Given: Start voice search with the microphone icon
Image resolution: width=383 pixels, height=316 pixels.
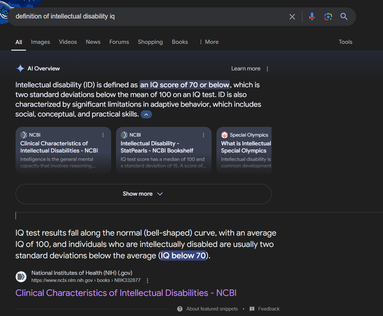Looking at the screenshot, I should click(312, 17).
